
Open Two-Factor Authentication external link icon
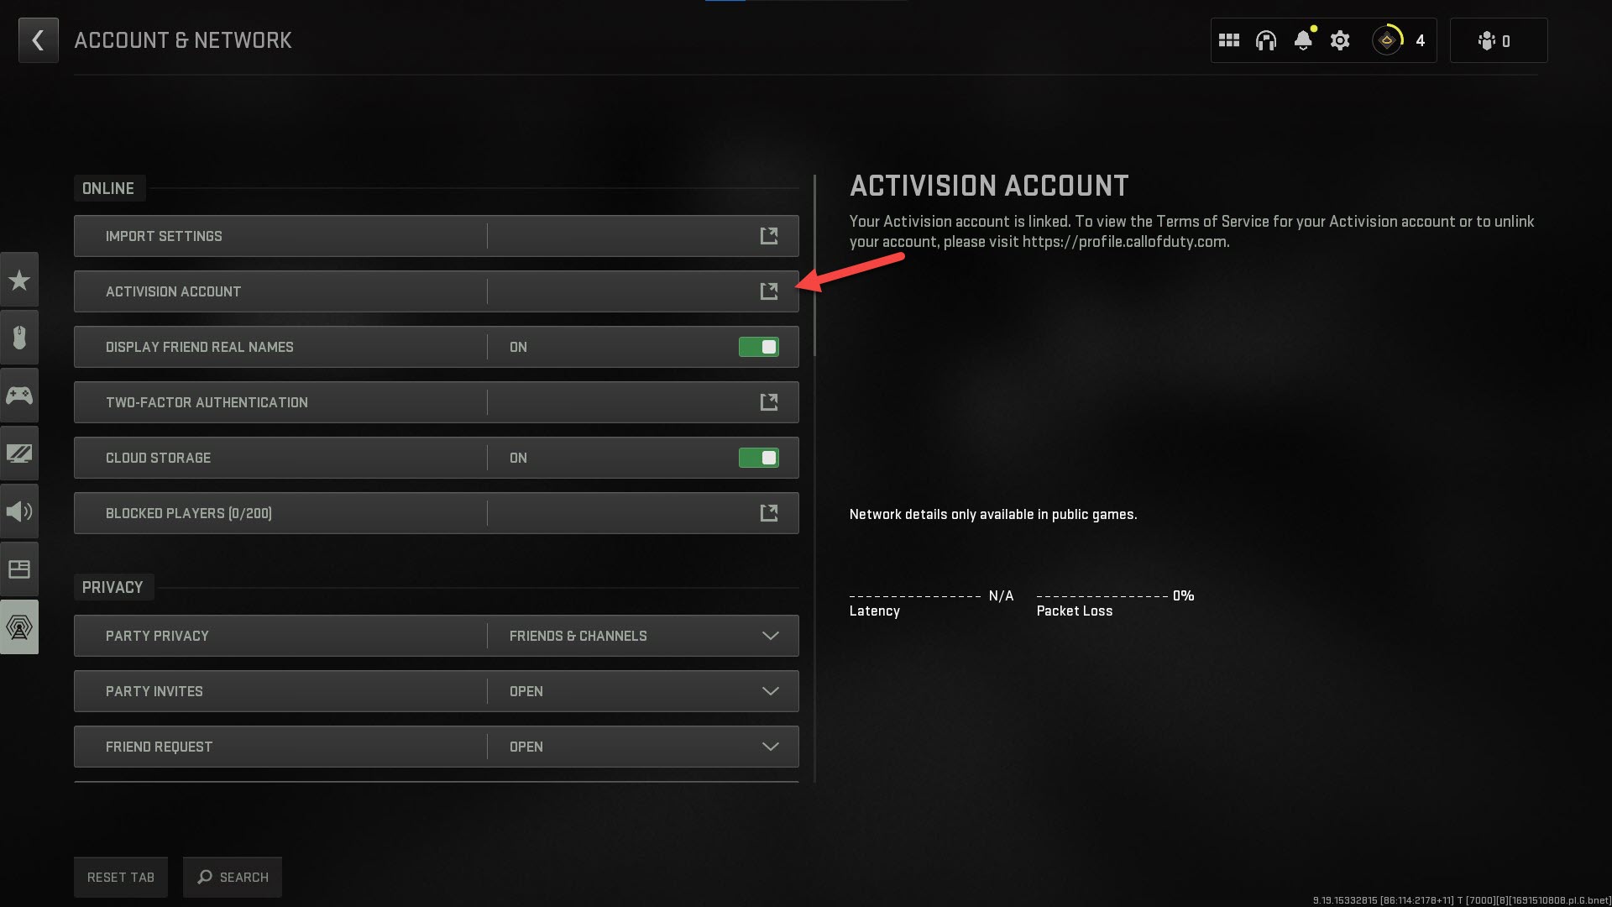point(769,402)
